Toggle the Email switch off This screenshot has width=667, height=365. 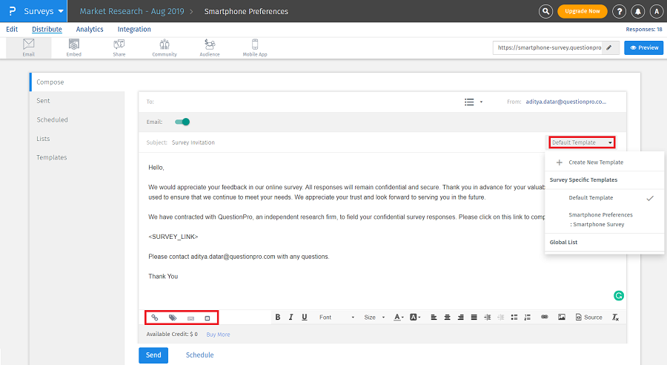182,122
